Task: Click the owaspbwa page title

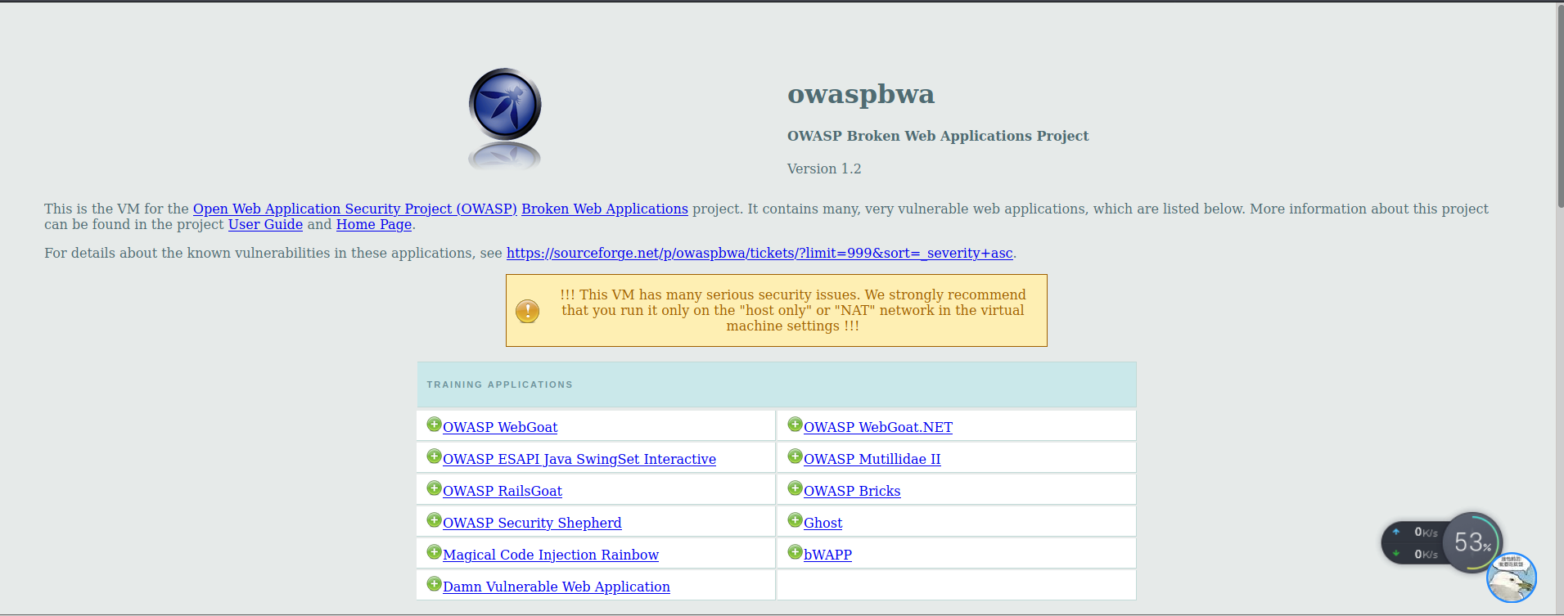Action: (x=861, y=94)
